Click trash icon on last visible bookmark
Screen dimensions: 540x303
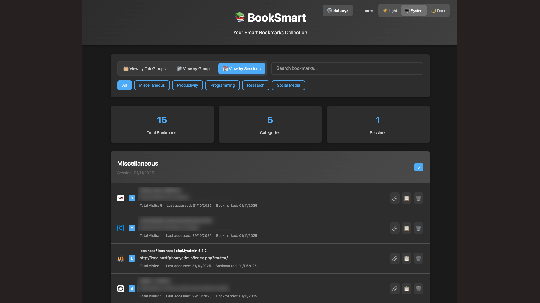click(418, 289)
